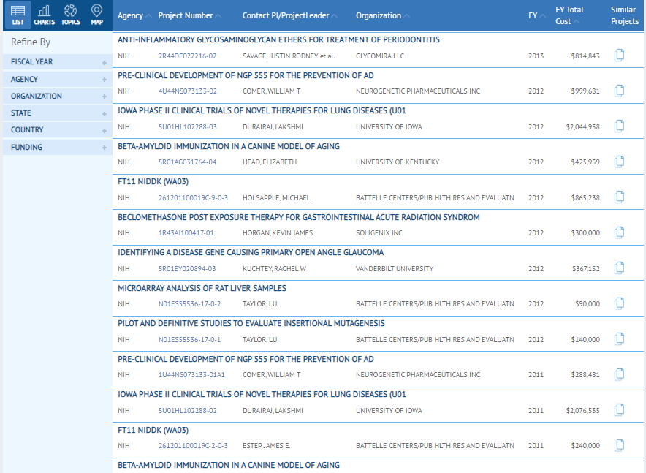Click the cost value $2,076,535
Screen dimensions: 646x473
582,410
